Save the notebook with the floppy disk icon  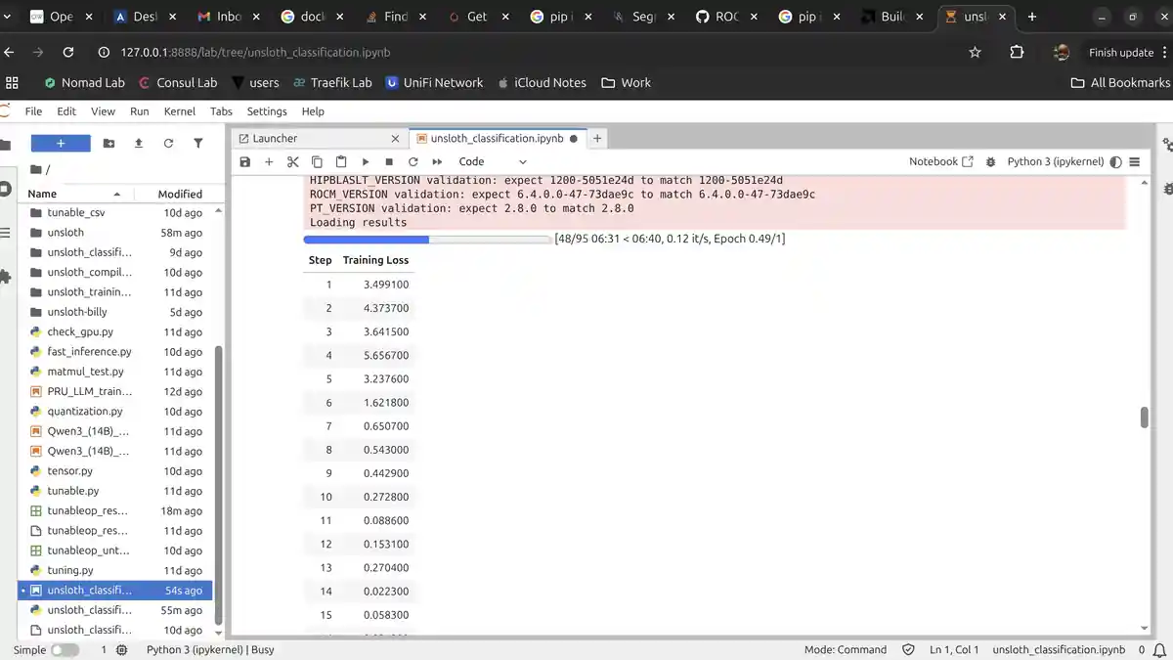click(245, 161)
